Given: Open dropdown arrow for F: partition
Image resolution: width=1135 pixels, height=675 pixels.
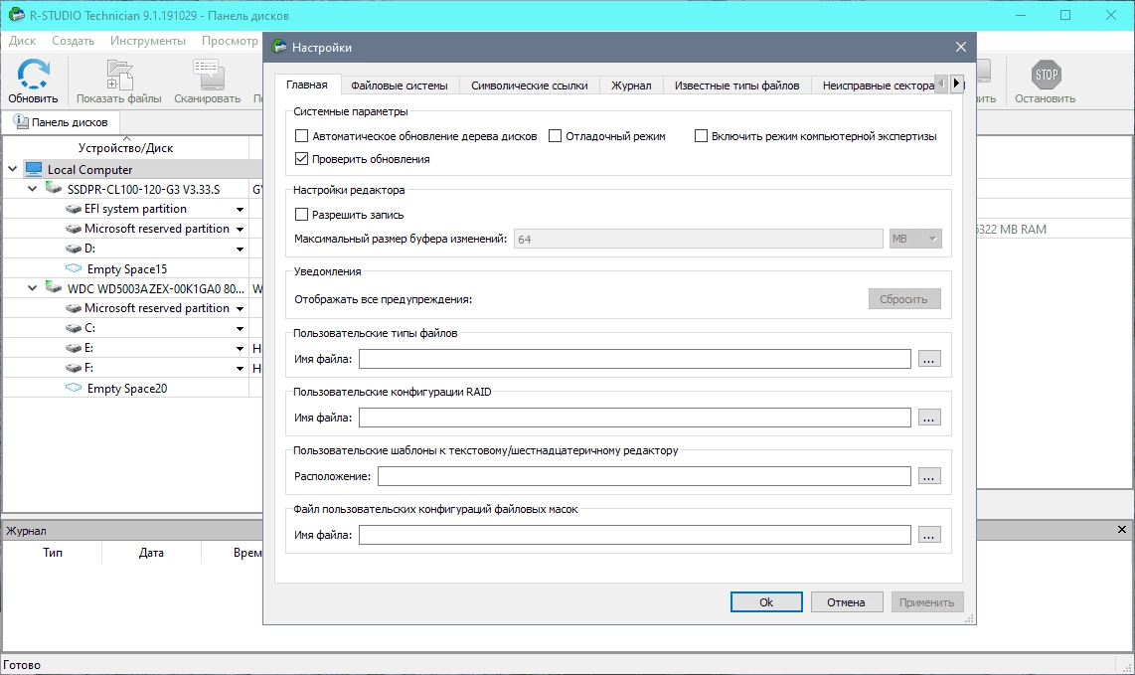Looking at the screenshot, I should 240,369.
